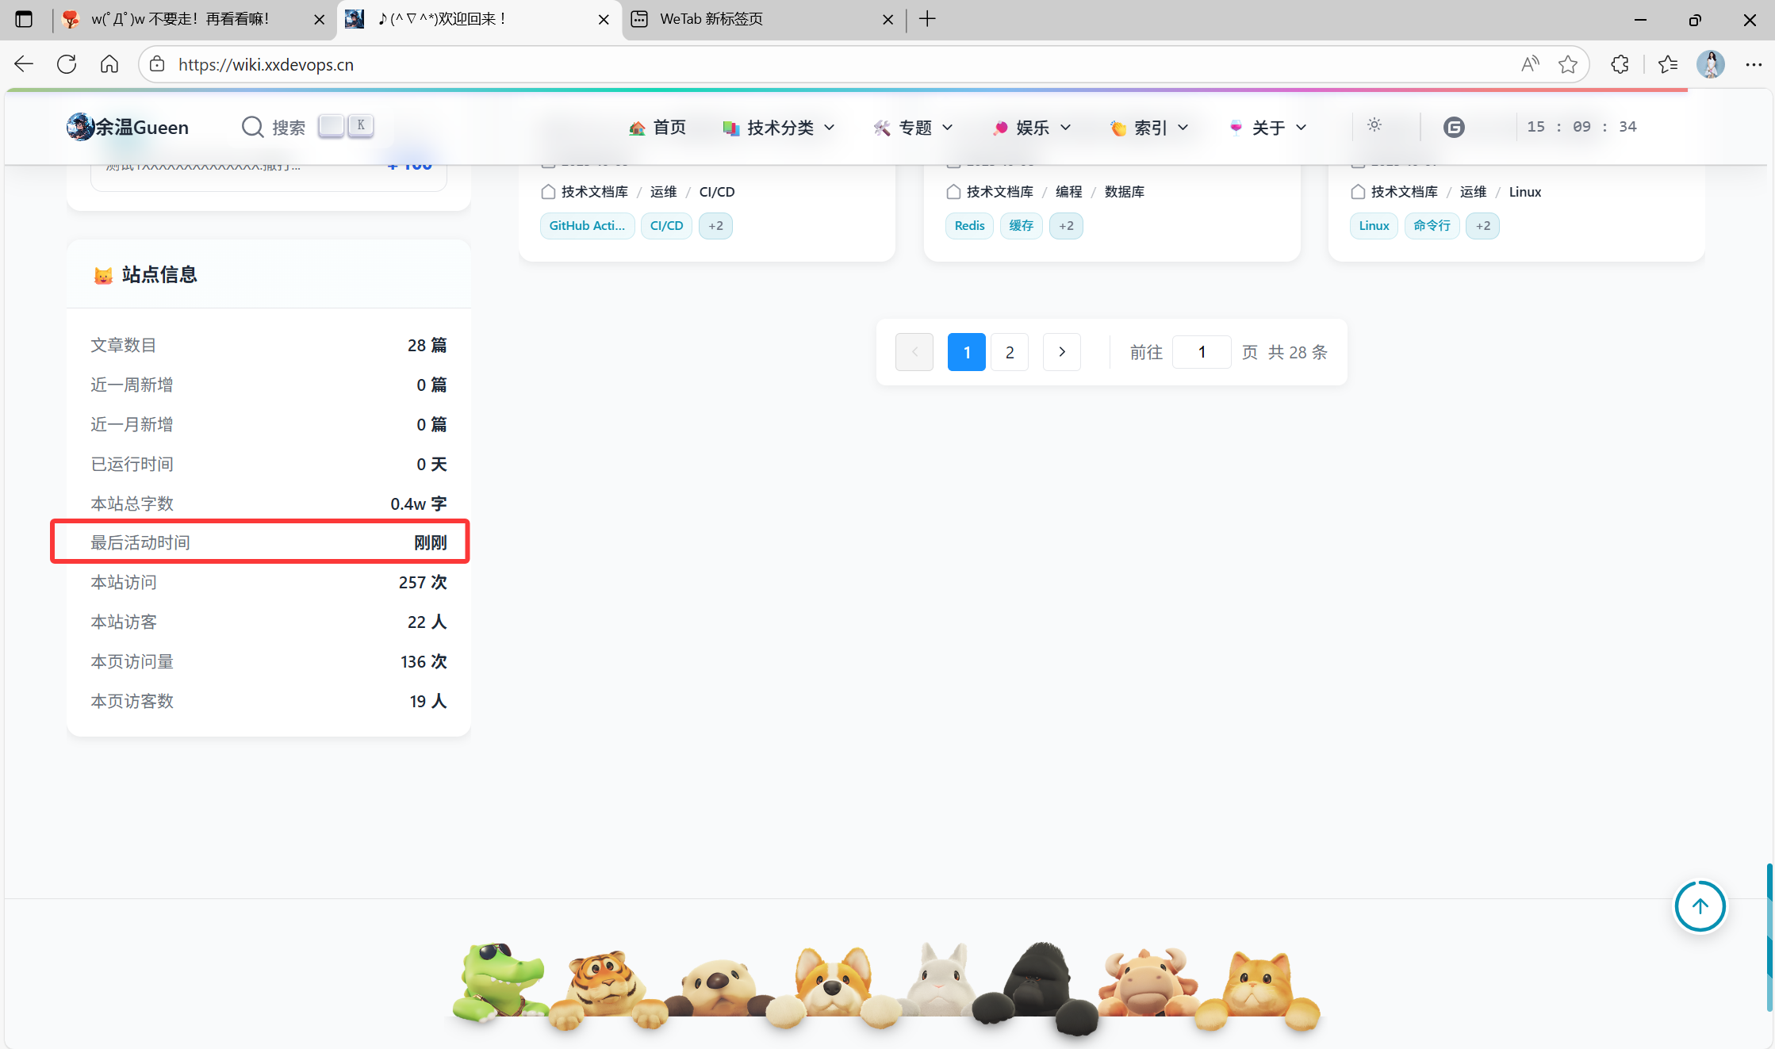Open the circular G icon in navbar
1775x1049 pixels.
1453,127
